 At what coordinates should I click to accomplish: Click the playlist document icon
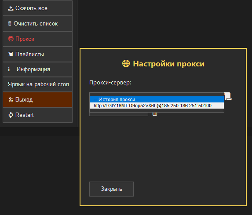coord(11,54)
